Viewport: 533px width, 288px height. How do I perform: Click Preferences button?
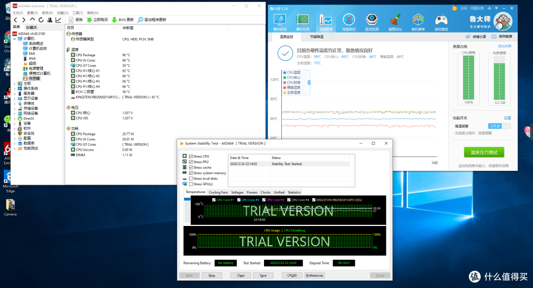tap(315, 276)
